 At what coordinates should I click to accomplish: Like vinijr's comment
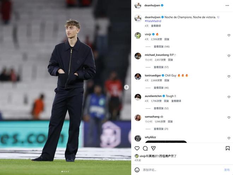[229, 35]
